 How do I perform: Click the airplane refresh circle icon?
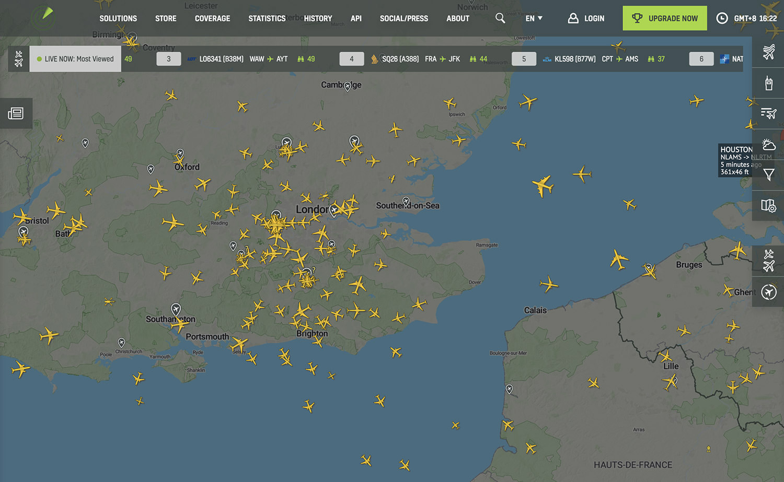768,292
